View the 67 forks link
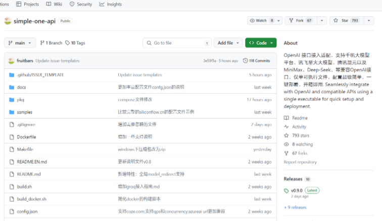This screenshot has width=382, height=221. [296, 153]
